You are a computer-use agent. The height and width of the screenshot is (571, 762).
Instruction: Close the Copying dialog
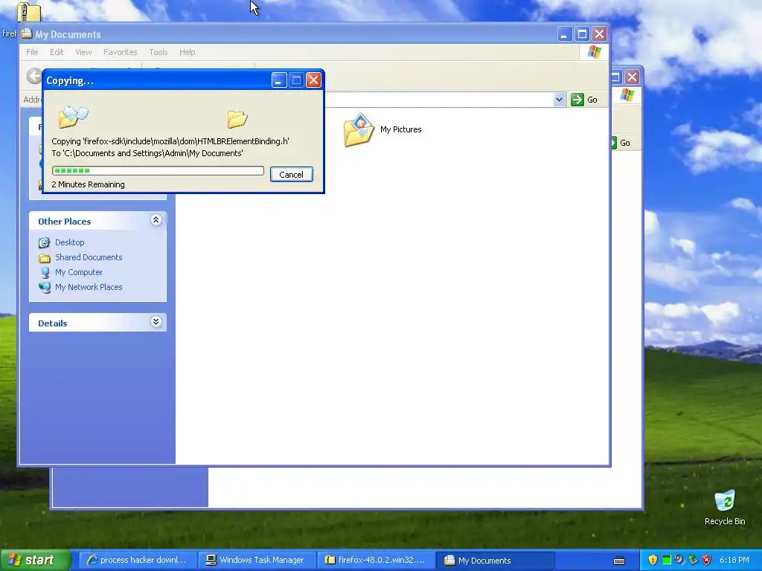tap(313, 80)
